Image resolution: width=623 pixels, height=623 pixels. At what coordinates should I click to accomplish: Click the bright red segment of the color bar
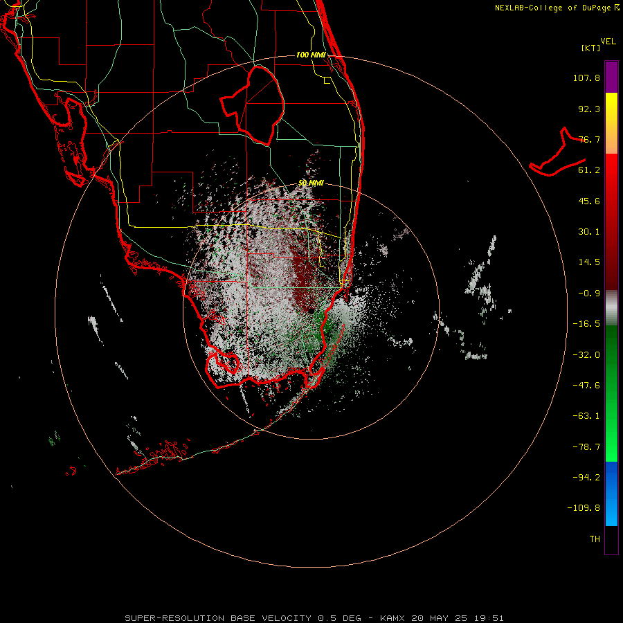pos(611,172)
